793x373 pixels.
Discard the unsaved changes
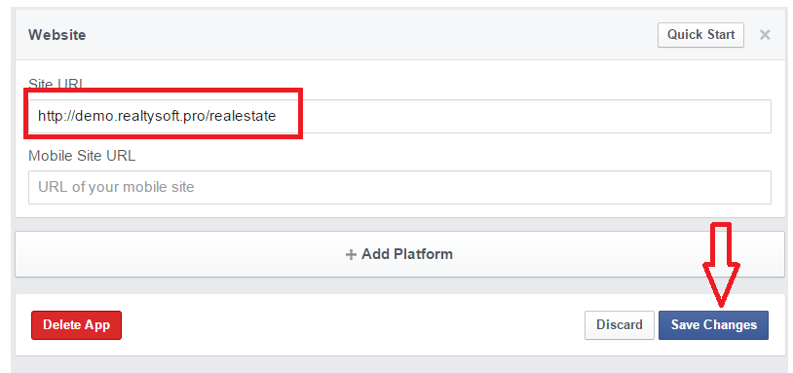(619, 325)
